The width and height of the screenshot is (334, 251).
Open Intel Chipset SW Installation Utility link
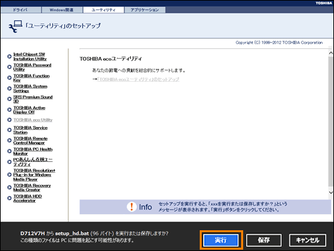pos(30,56)
